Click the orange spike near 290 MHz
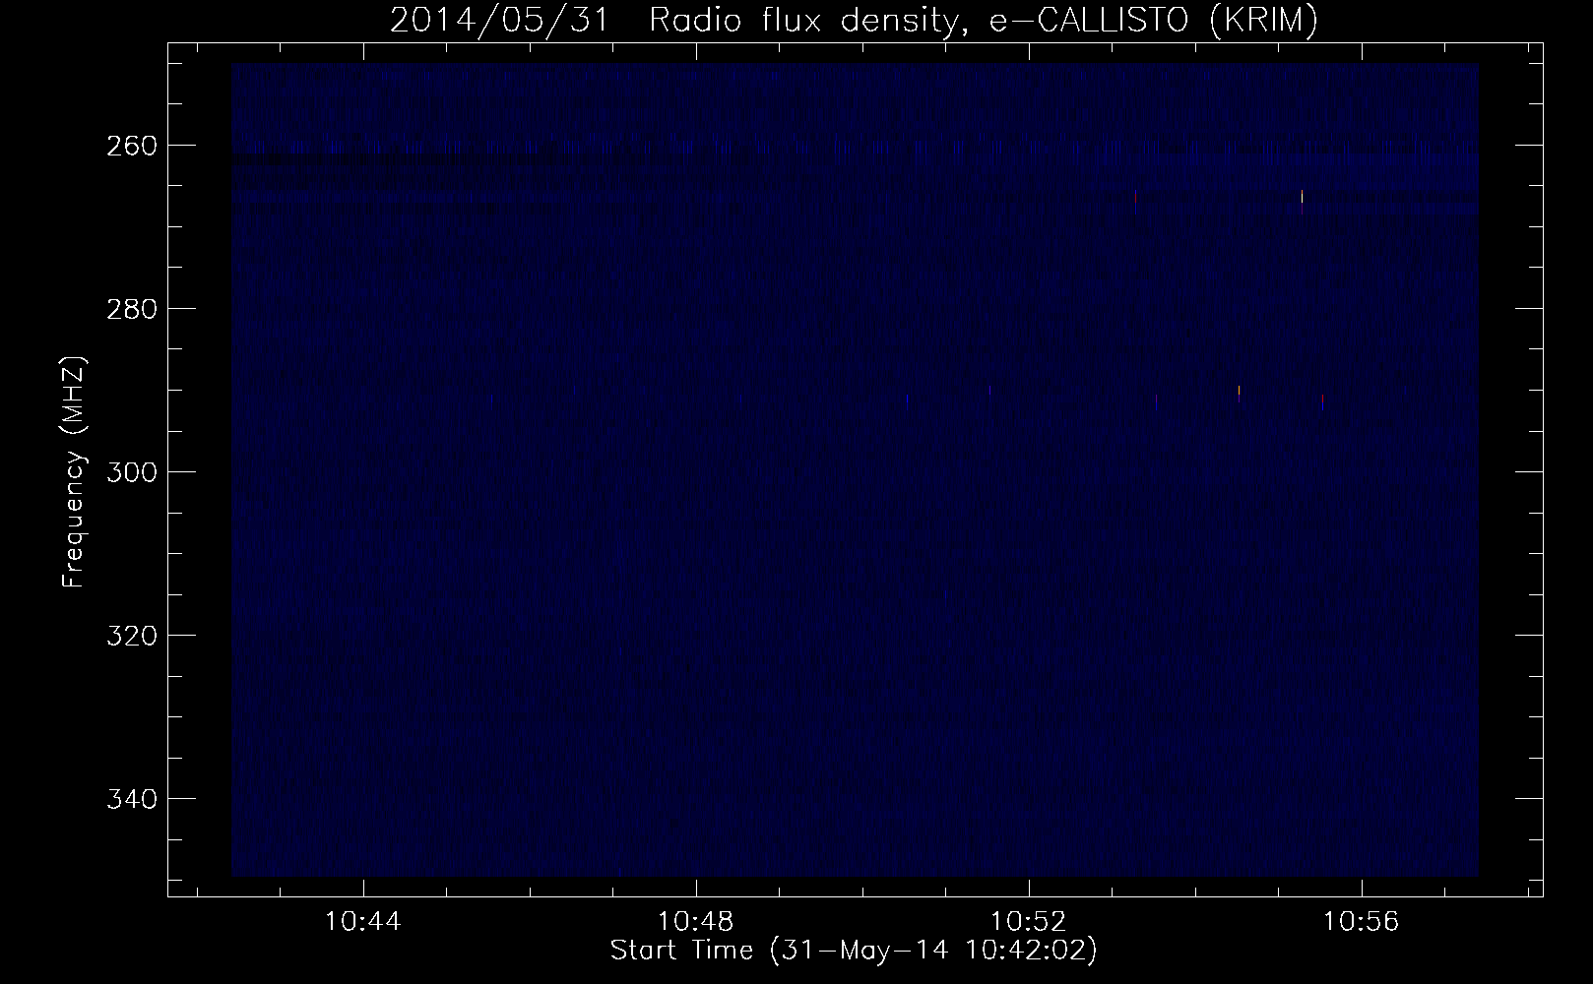Viewport: 1593px width, 984px height. (1239, 391)
